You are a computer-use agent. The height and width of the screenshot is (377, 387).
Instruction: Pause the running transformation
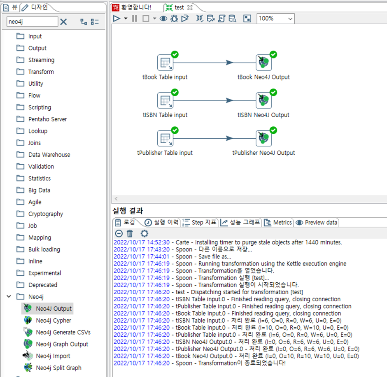(x=135, y=19)
